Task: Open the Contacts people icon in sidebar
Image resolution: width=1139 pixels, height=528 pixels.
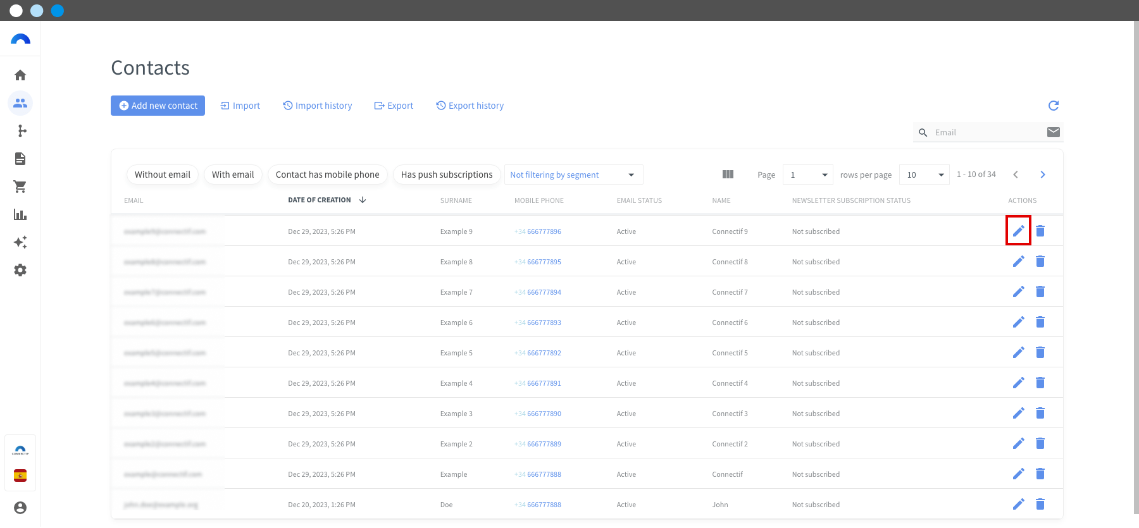Action: 20,103
